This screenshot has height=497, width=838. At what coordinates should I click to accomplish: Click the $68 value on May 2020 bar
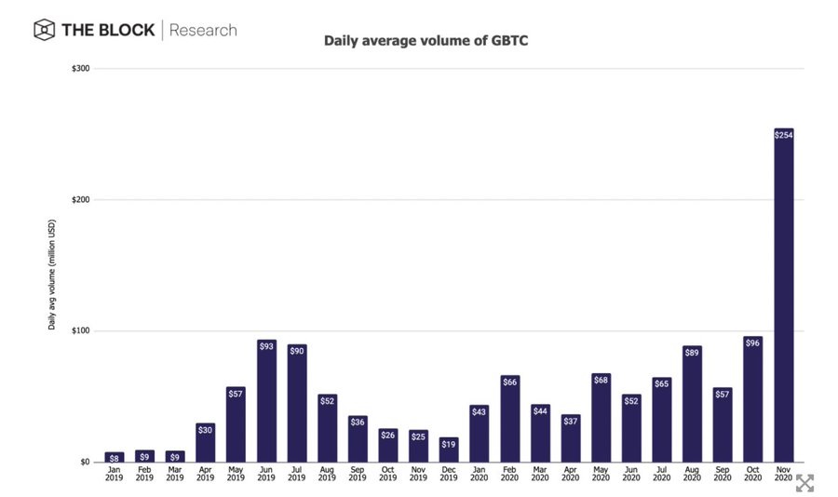click(601, 380)
